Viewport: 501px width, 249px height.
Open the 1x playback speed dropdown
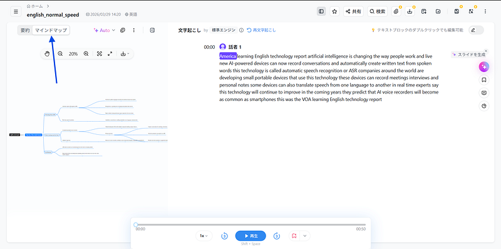(x=204, y=236)
